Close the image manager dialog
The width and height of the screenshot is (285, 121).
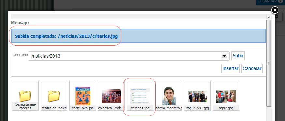point(275,10)
